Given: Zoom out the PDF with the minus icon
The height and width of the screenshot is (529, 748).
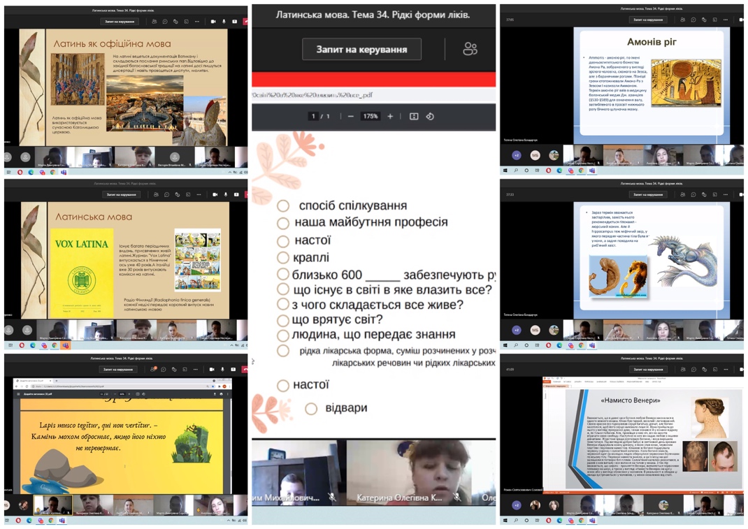Looking at the screenshot, I should (x=351, y=117).
